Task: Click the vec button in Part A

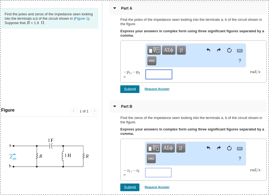Action: [152, 61]
